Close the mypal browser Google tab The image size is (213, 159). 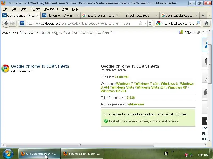(x=117, y=15)
